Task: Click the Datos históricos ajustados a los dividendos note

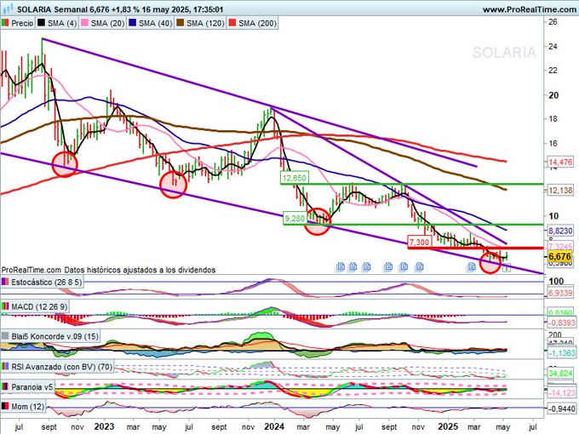Action: (140, 270)
